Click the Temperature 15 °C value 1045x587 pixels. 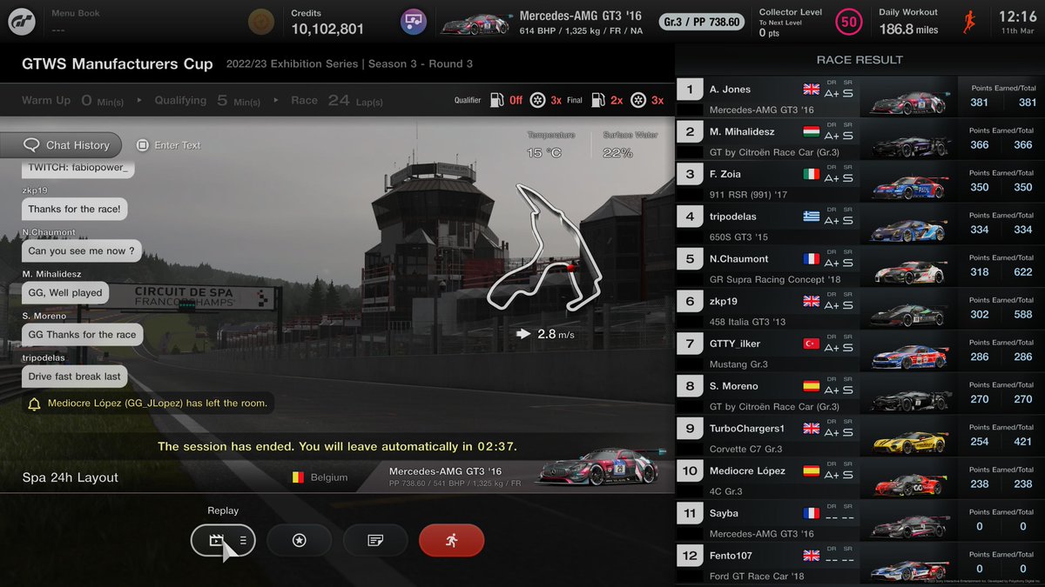click(x=545, y=153)
